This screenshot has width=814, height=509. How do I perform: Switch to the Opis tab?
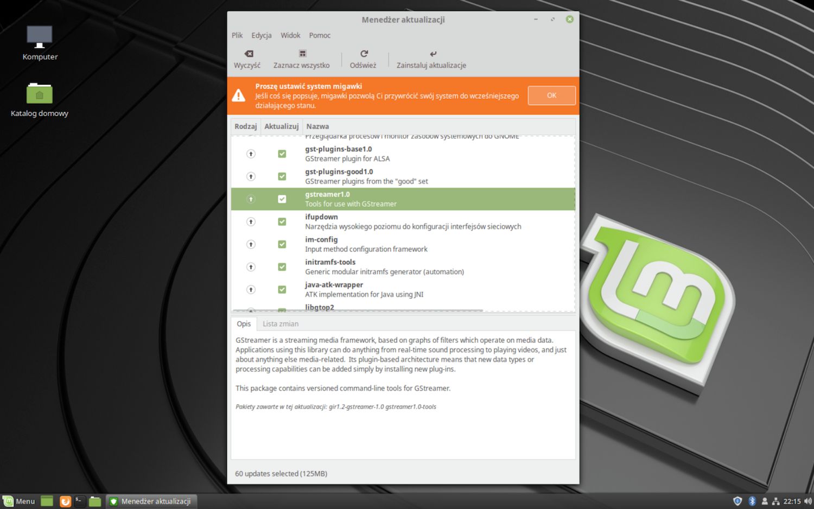tap(244, 324)
